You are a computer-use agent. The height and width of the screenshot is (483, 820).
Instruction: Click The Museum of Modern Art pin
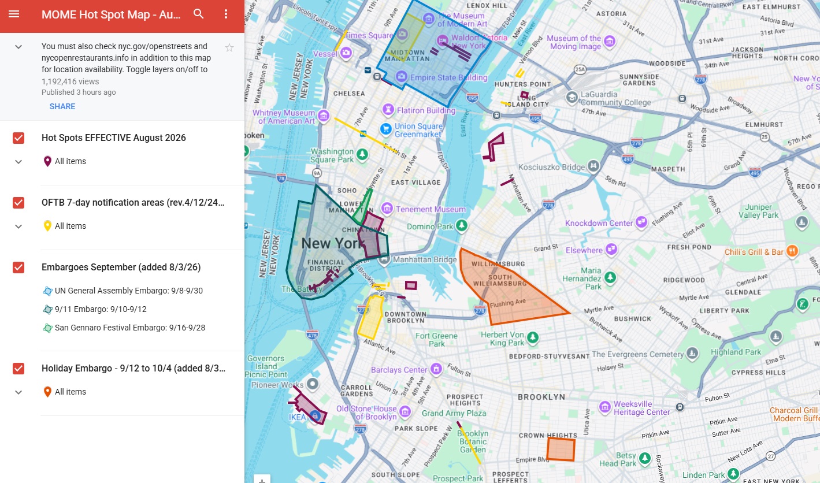[x=429, y=19]
